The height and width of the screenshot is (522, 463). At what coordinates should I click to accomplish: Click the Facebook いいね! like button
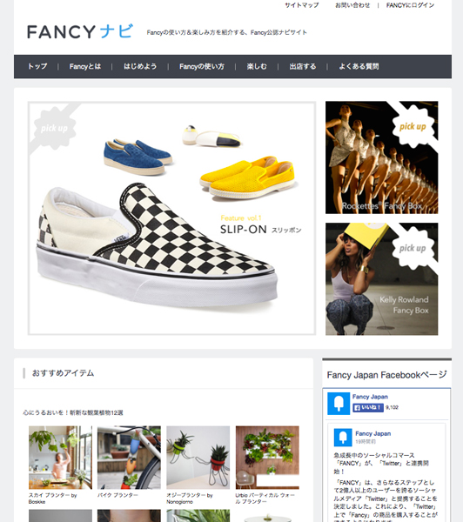(x=368, y=407)
